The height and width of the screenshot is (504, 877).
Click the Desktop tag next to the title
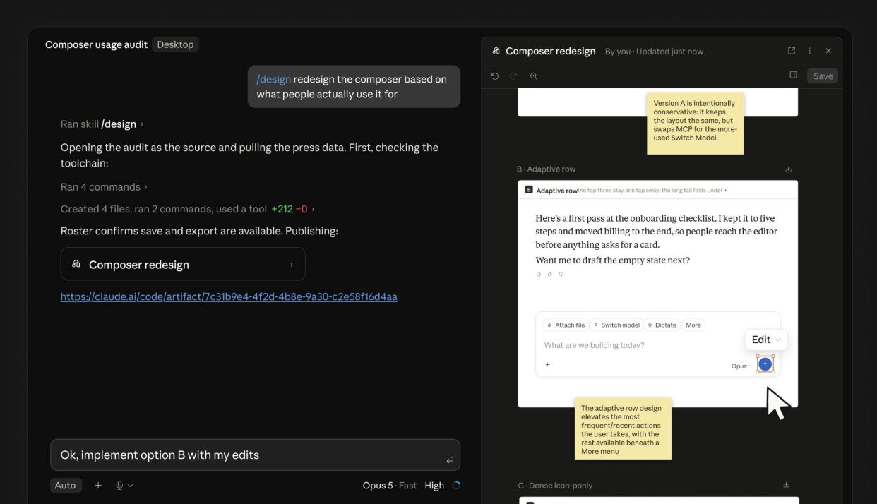(x=175, y=44)
